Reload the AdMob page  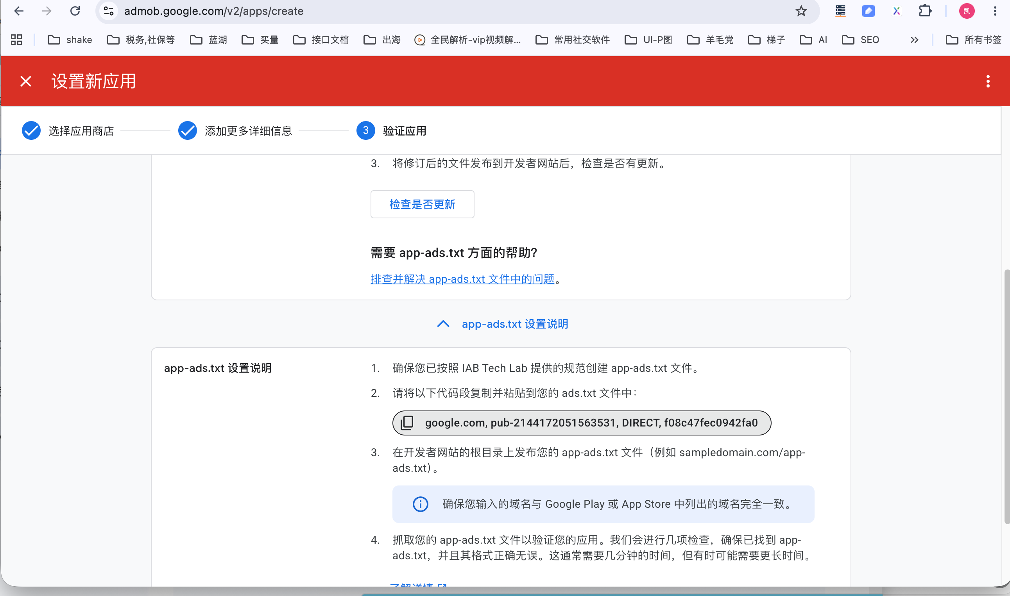coord(75,11)
